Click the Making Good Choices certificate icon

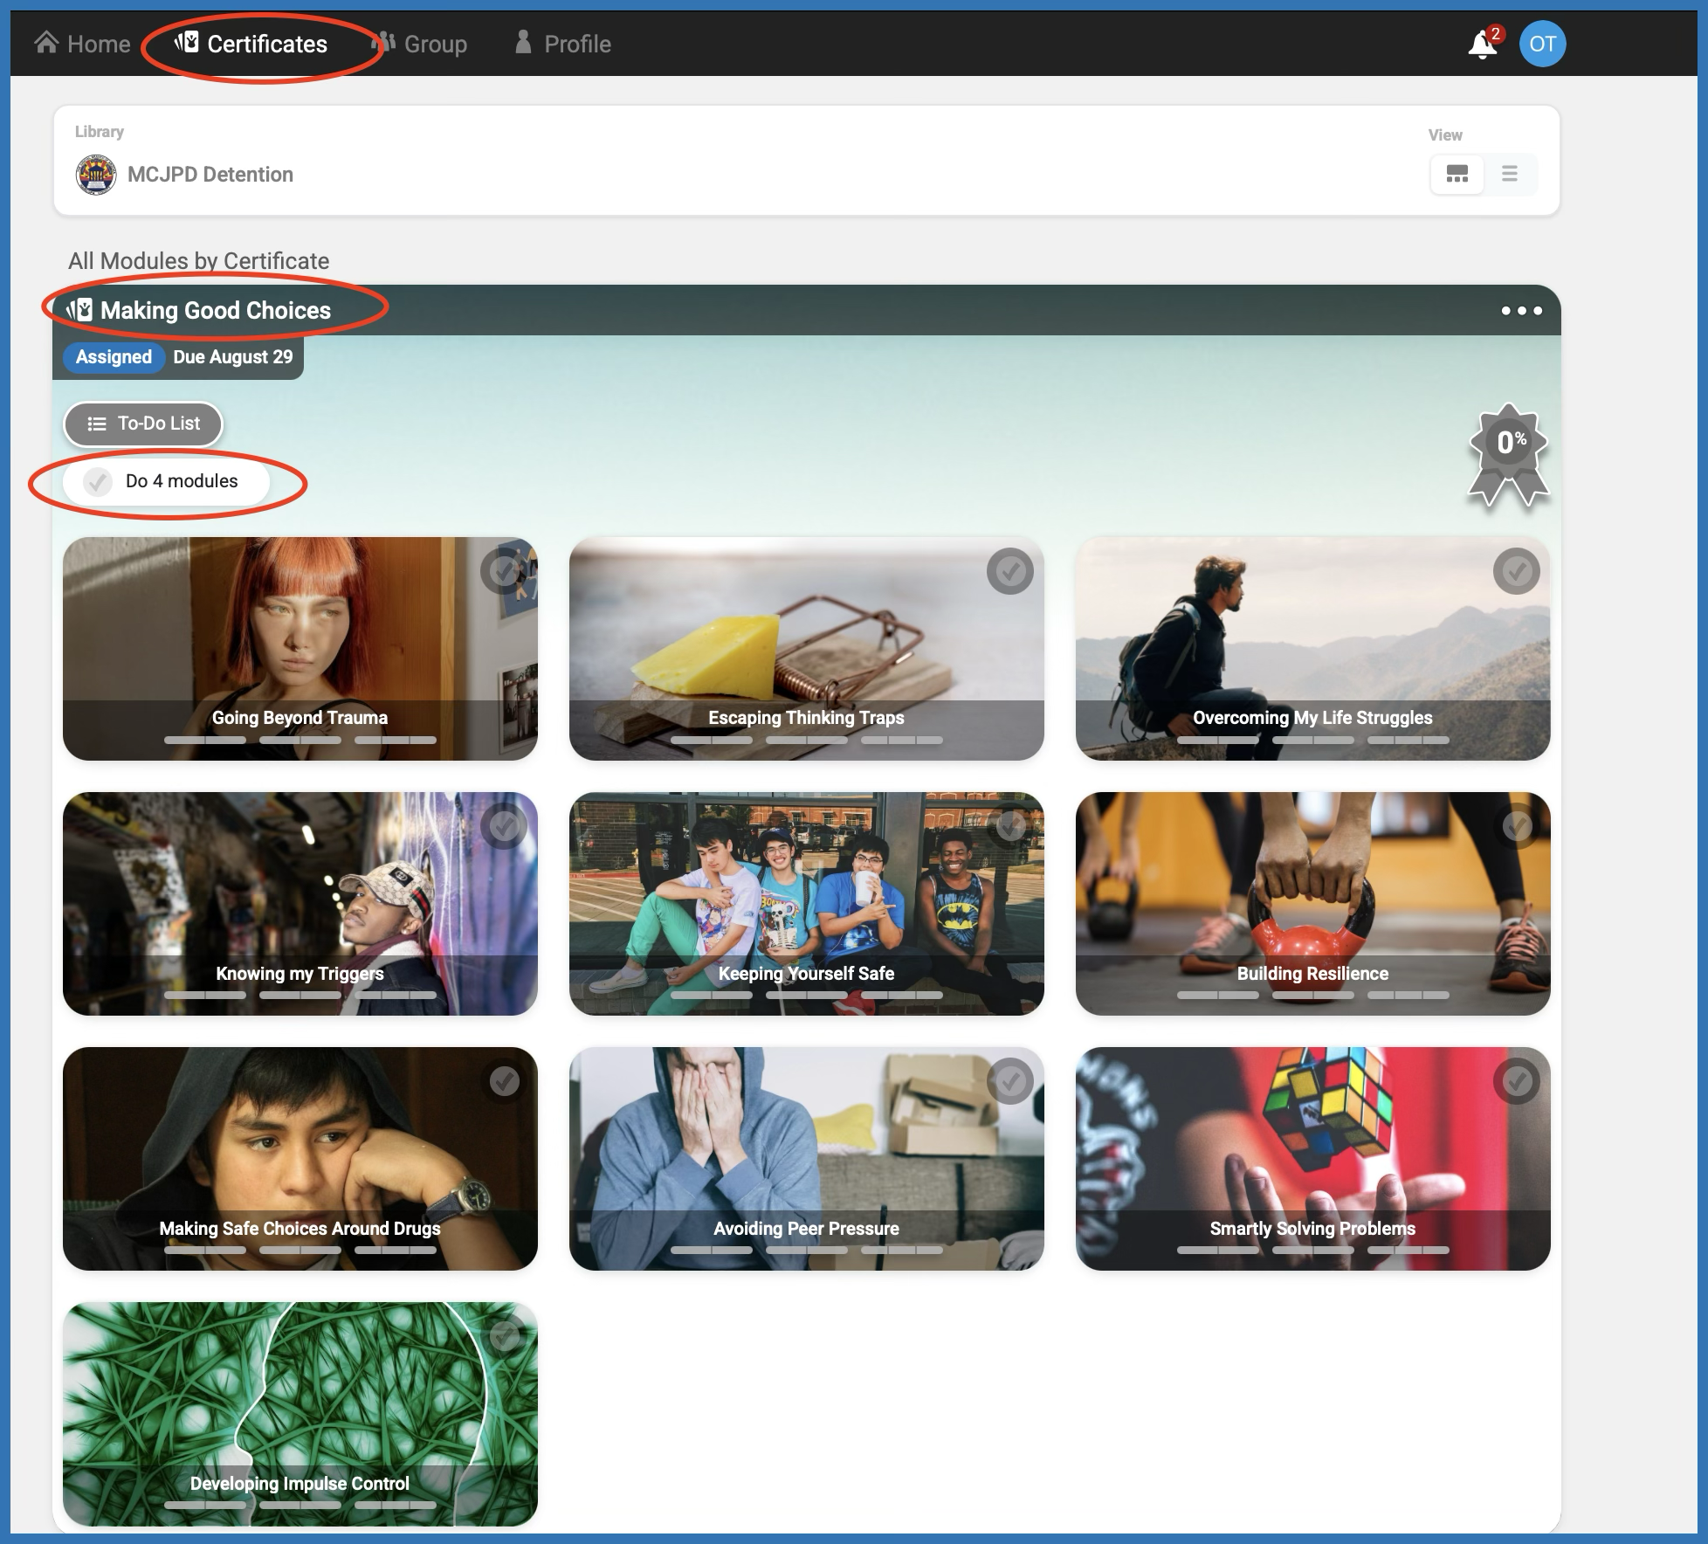pos(80,310)
